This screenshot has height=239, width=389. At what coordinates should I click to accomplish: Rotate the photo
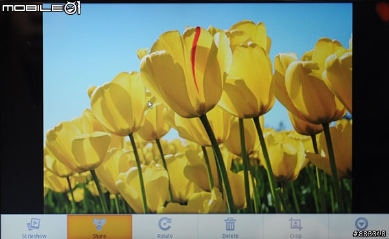tap(165, 227)
